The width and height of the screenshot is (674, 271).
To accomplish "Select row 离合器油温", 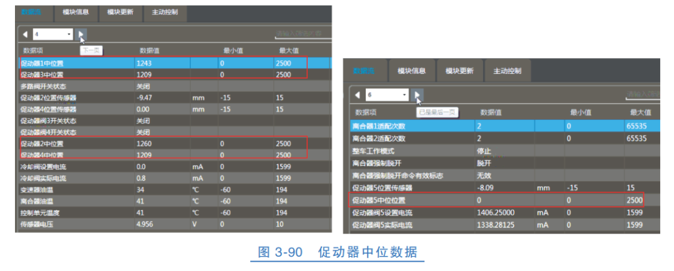I will pyautogui.click(x=174, y=201).
